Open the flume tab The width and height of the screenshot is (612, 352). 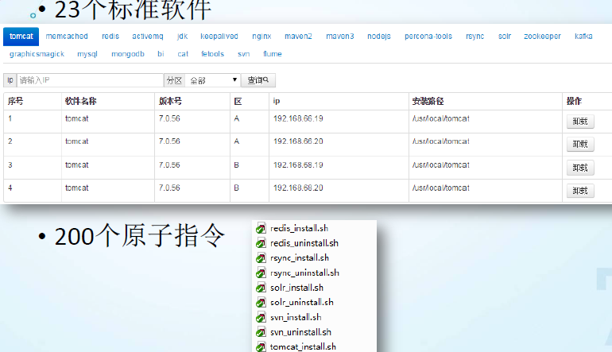[x=272, y=54]
